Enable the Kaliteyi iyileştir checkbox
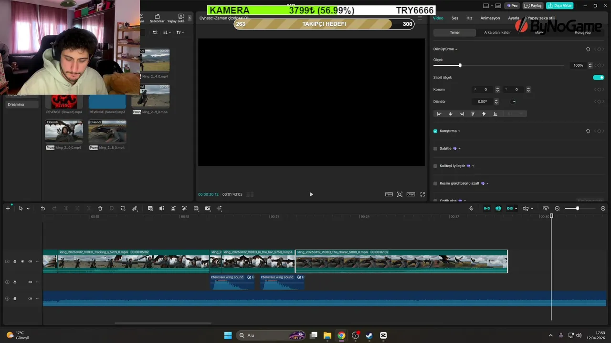611x343 pixels. click(x=435, y=166)
